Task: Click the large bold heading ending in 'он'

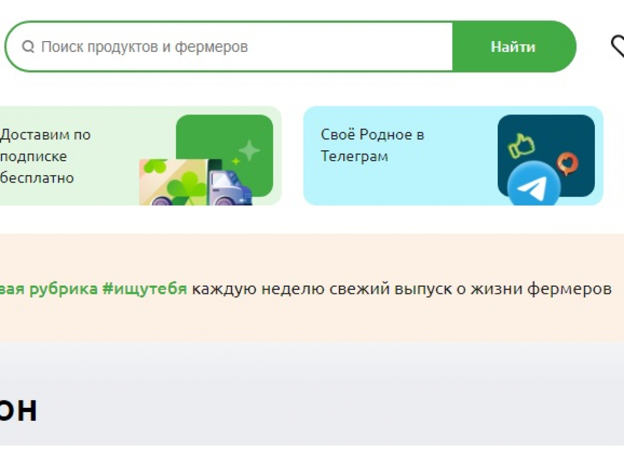Action: tap(19, 410)
